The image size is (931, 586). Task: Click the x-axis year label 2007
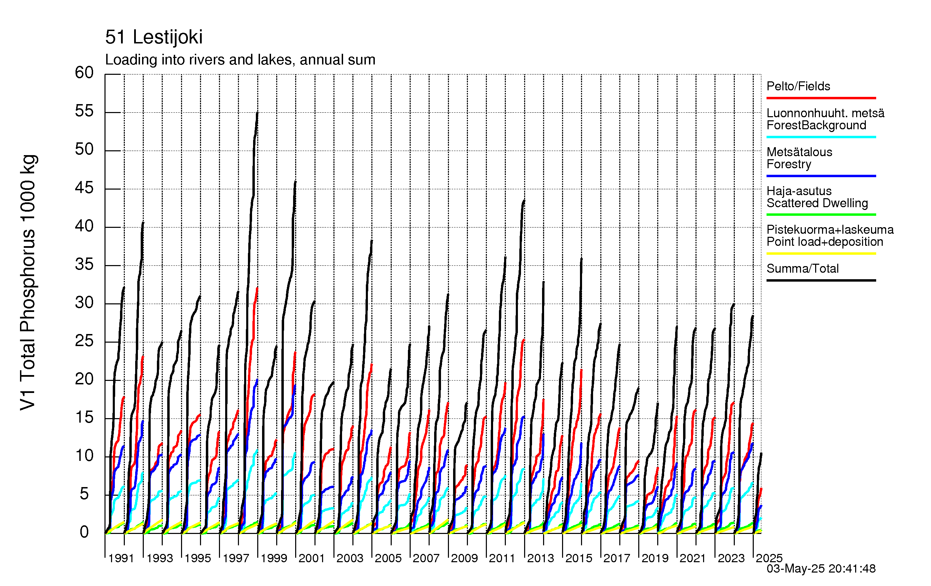click(x=426, y=558)
